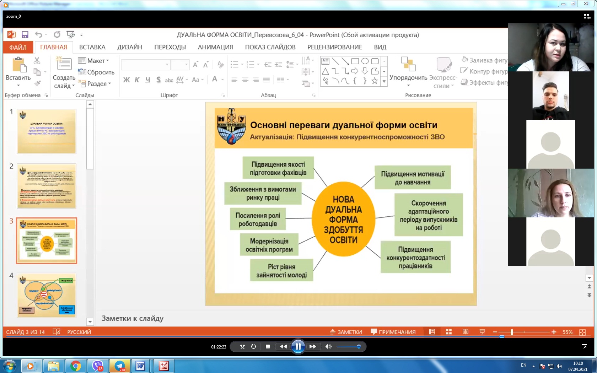The width and height of the screenshot is (597, 373).
Task: Select slide 4 thumbnail
Action: (x=47, y=295)
